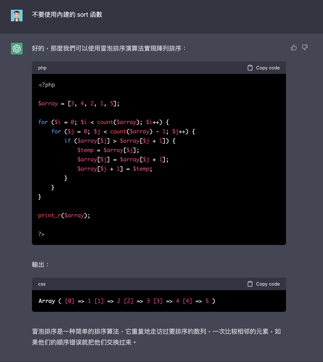Click the opening <?php tag
The height and width of the screenshot is (362, 323).
click(x=47, y=85)
